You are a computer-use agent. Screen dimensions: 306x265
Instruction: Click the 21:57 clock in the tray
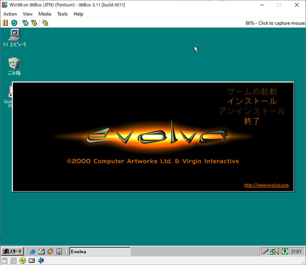[296, 252]
